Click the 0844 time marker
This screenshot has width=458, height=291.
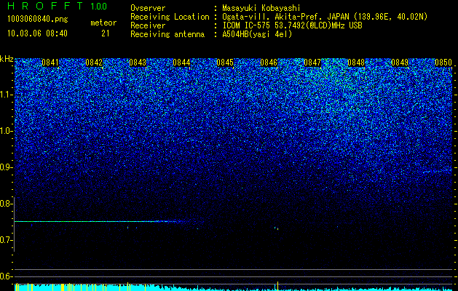pos(181,63)
